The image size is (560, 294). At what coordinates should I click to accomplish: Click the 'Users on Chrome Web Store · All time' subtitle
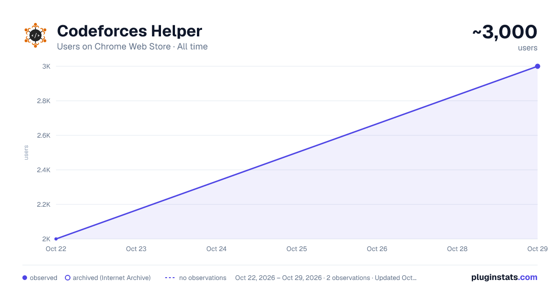point(132,47)
